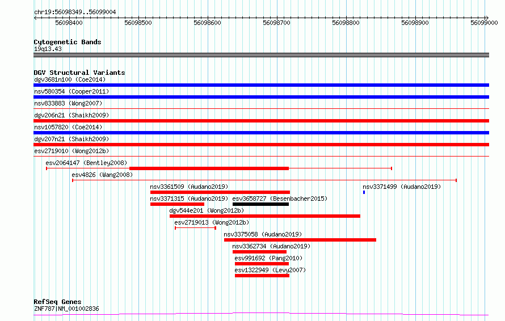This screenshot has width=505, height=321.
Task: Open nsv833883 (Wong2007) variant entry
Action: coord(68,103)
